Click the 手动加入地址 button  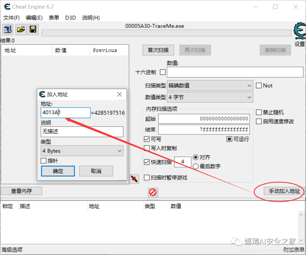[284, 191]
